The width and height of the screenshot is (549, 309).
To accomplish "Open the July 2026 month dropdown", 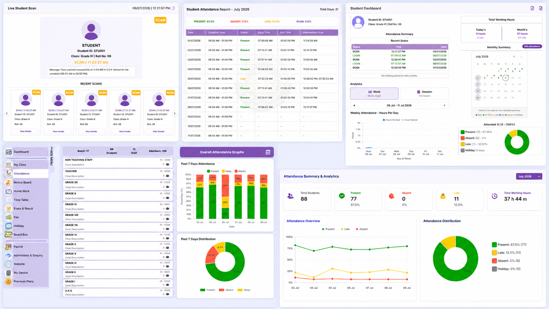I will [x=529, y=176].
